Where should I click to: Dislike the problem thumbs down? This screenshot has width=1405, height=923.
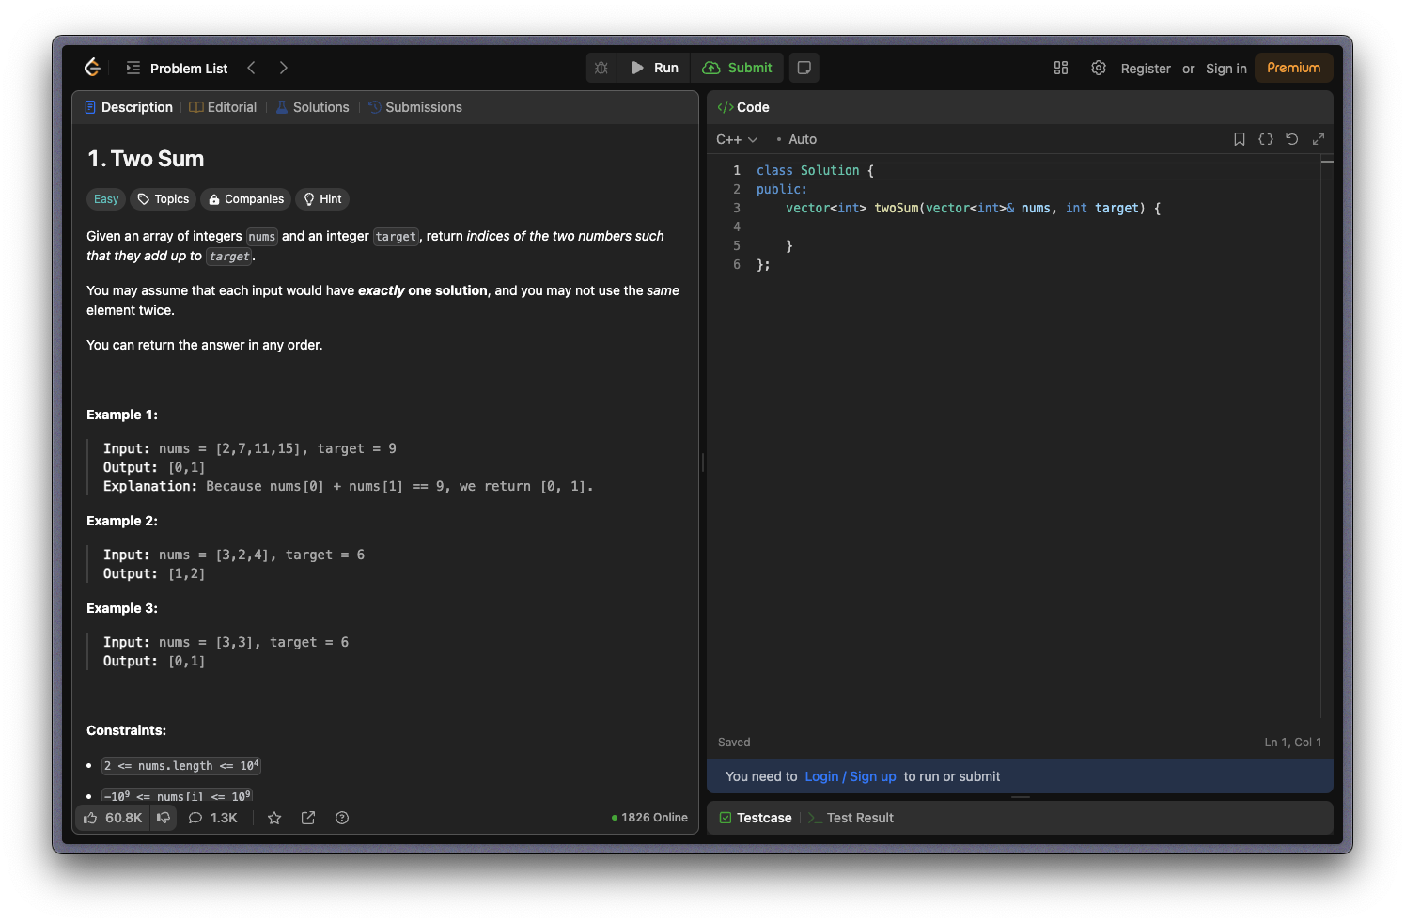164,818
